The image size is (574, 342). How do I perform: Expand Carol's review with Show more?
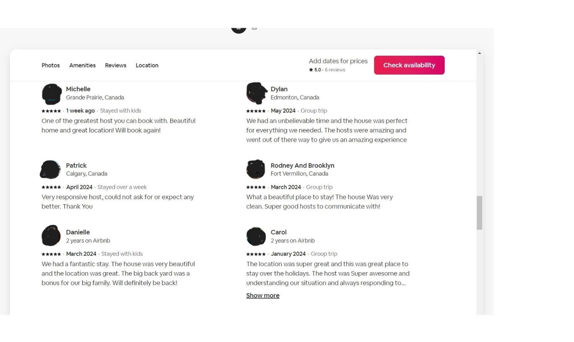263,295
